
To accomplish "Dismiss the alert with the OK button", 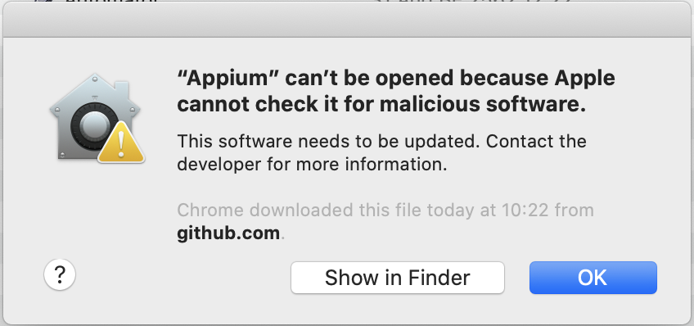I will click(593, 278).
